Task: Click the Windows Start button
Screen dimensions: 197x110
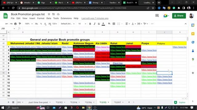Action: click(3, 108)
